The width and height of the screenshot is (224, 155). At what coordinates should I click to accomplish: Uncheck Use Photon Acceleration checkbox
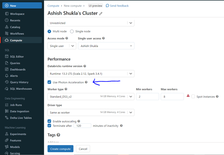point(49,82)
